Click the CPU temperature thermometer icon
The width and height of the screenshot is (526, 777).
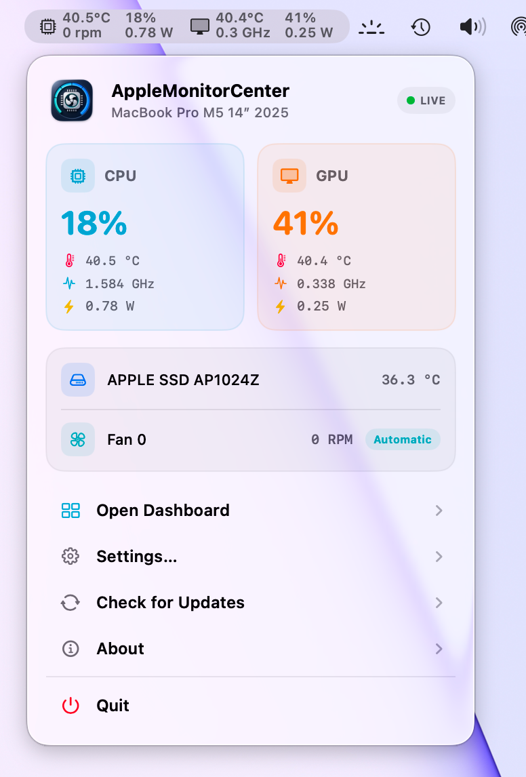click(x=70, y=260)
